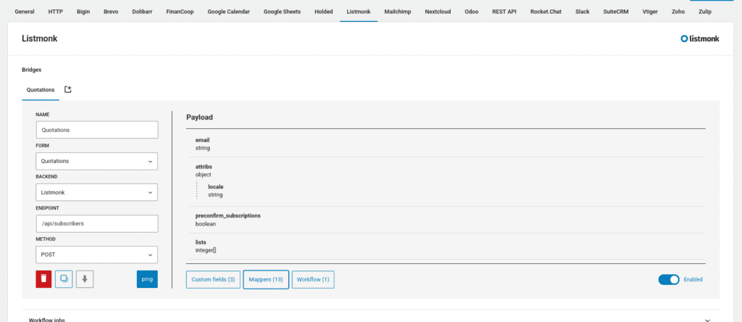Open the Zoho tab
The width and height of the screenshot is (742, 322).
pyautogui.click(x=678, y=12)
